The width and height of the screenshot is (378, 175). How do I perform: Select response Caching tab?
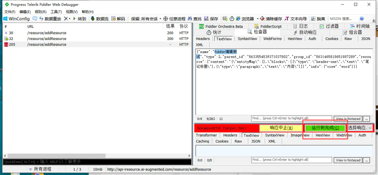pos(203,141)
